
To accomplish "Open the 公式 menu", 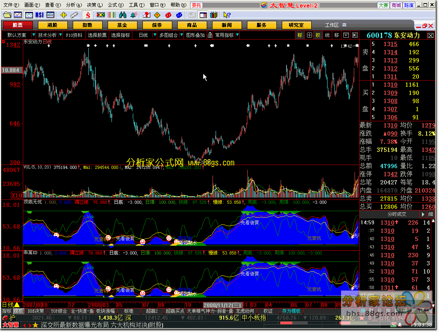I will [x=115, y=5].
